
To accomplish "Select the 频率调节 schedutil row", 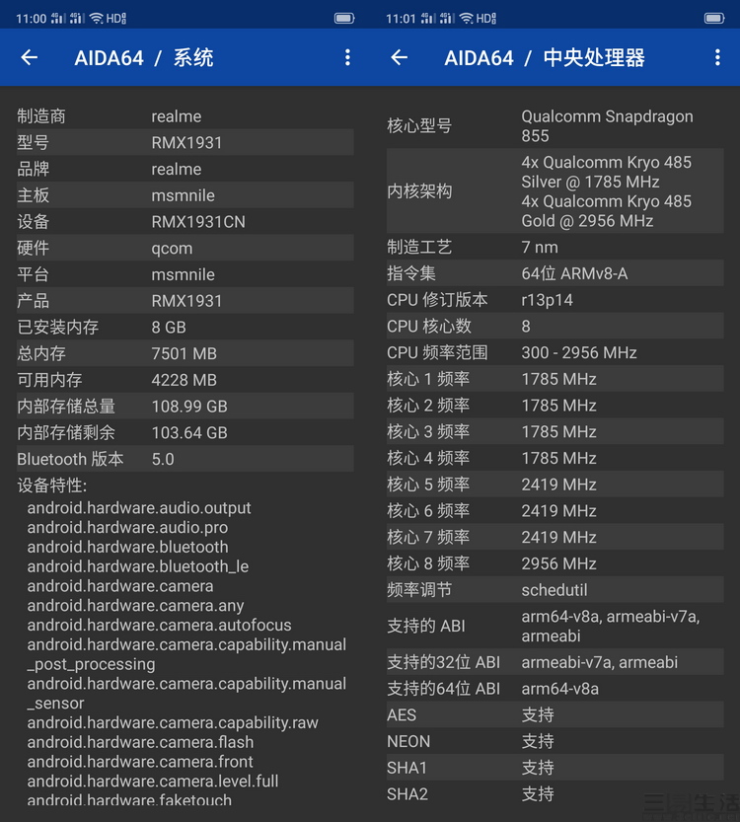I will click(555, 590).
